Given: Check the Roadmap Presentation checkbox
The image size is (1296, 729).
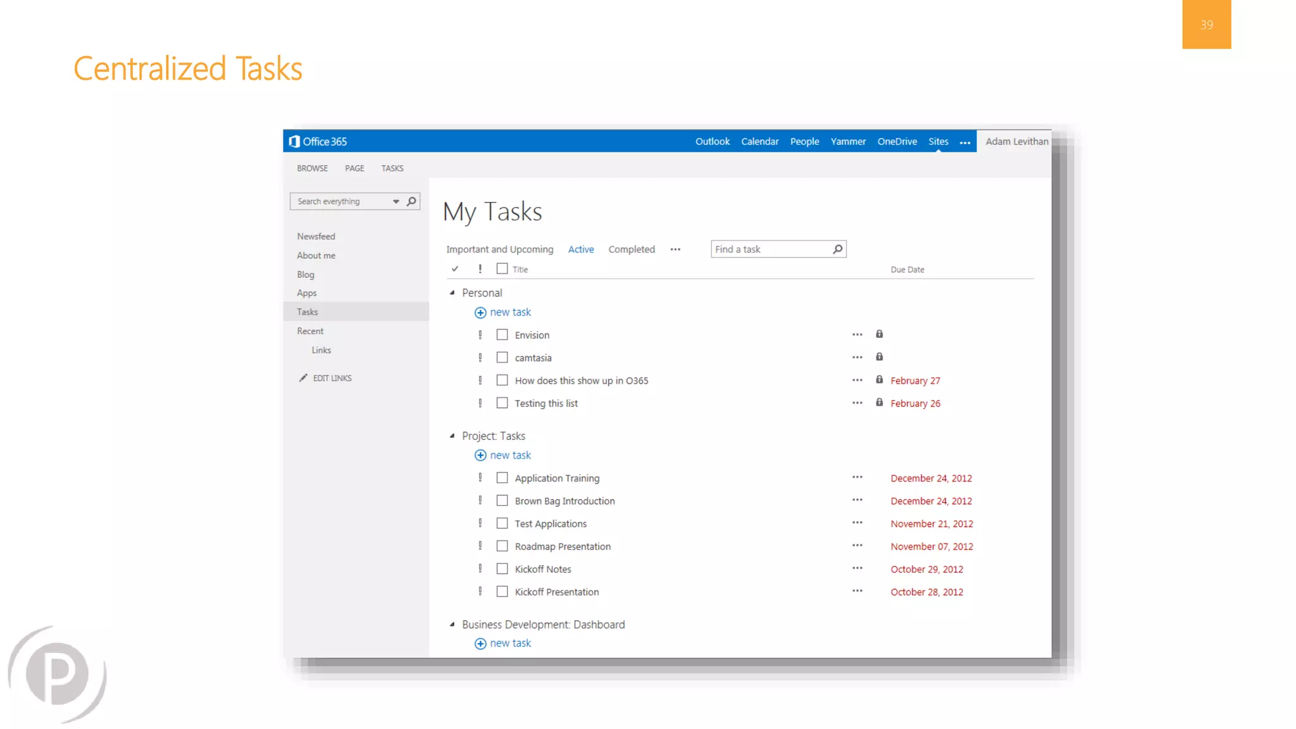Looking at the screenshot, I should (502, 545).
